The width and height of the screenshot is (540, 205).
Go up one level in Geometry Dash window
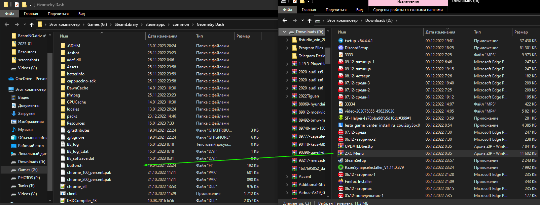(32, 24)
